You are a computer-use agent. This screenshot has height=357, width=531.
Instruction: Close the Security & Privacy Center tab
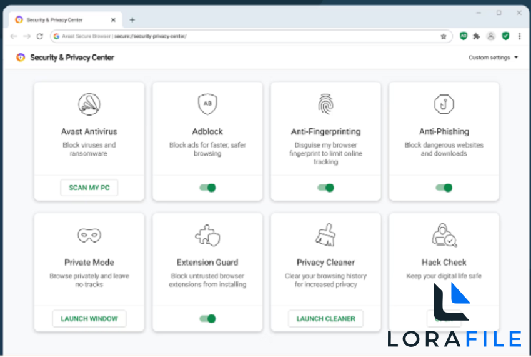tap(113, 20)
